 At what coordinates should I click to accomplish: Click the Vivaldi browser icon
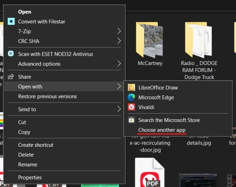[x=131, y=107]
